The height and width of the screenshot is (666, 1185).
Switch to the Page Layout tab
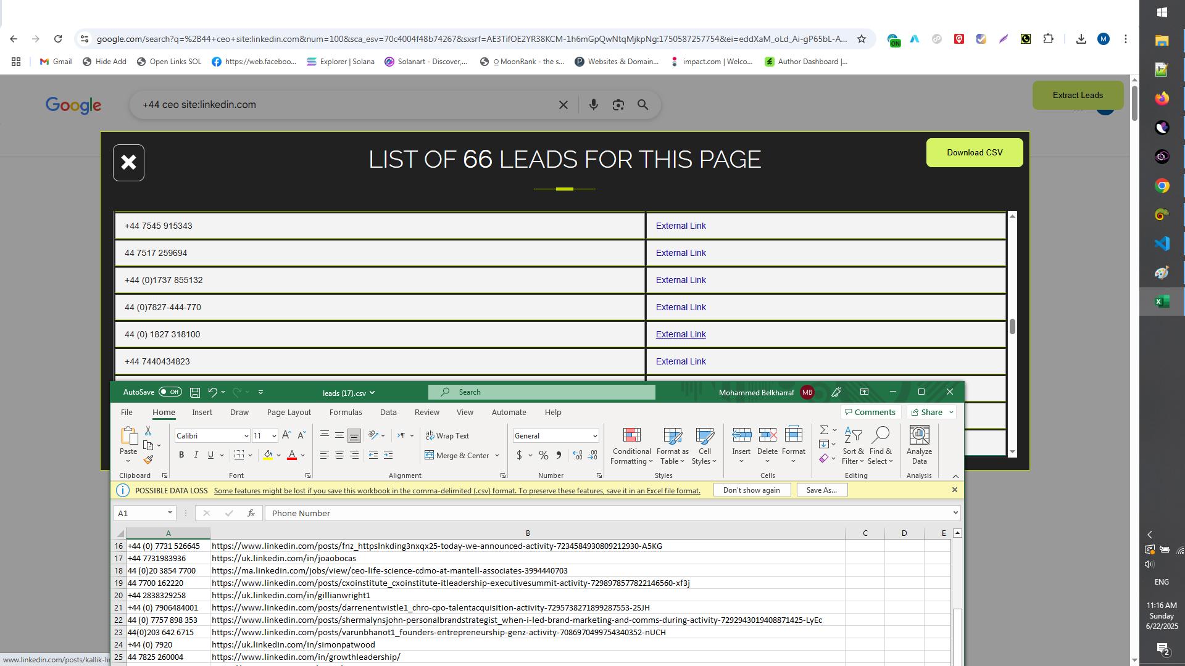point(289,413)
